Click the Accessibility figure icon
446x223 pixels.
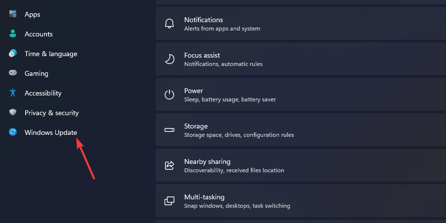pyautogui.click(x=13, y=93)
